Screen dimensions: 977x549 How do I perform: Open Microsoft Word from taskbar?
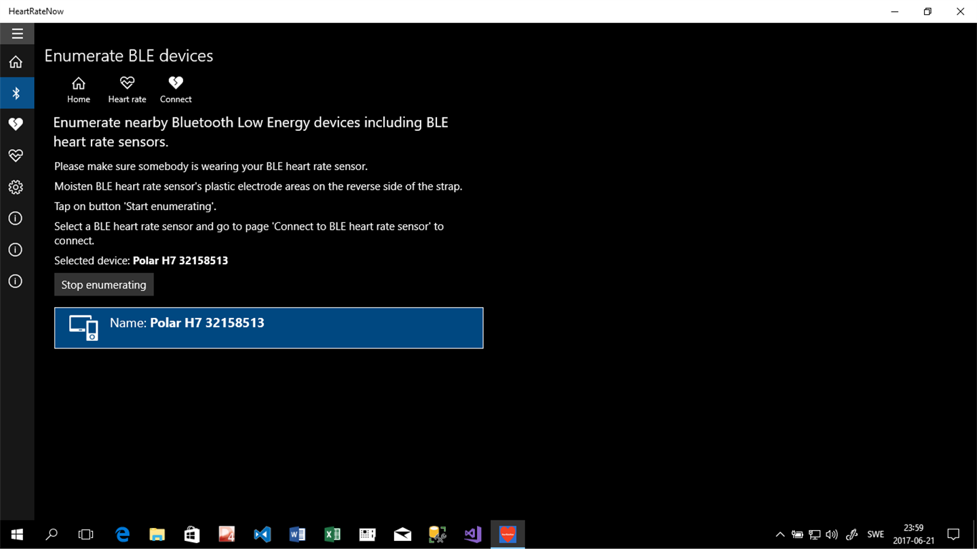point(297,535)
